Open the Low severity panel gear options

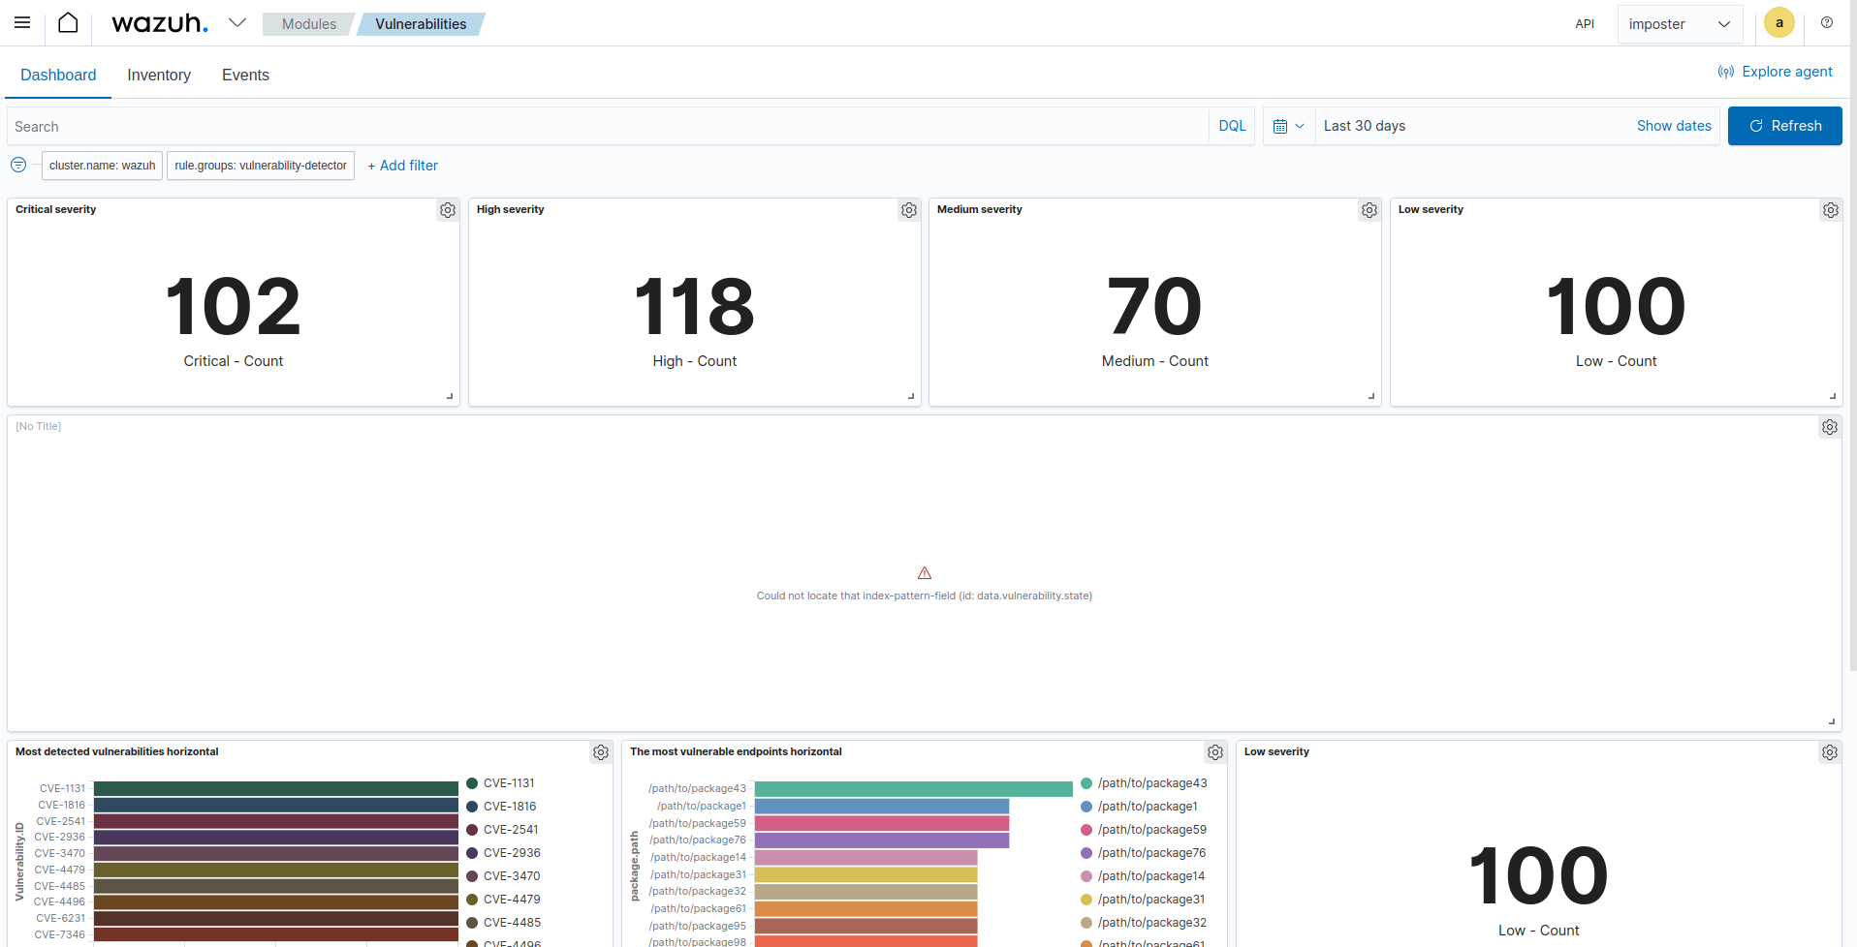[1830, 210]
